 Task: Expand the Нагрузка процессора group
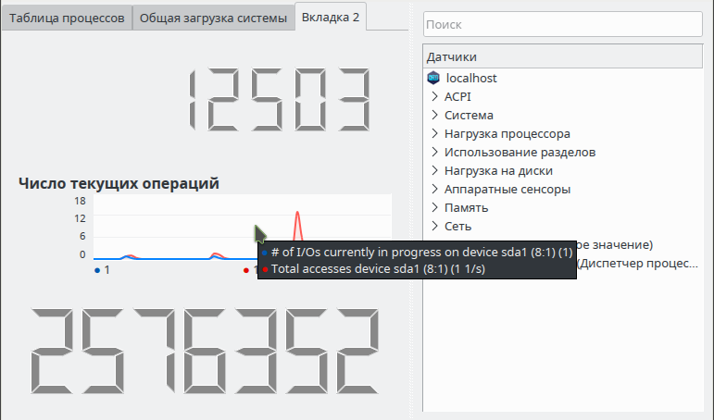435,134
